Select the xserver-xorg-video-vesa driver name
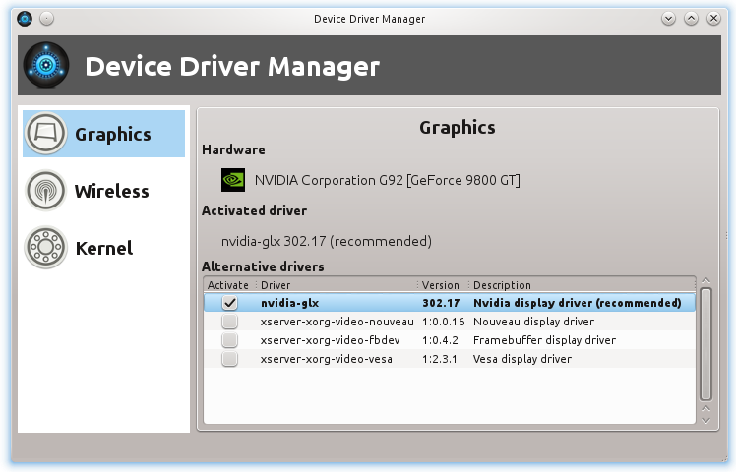 coord(327,359)
